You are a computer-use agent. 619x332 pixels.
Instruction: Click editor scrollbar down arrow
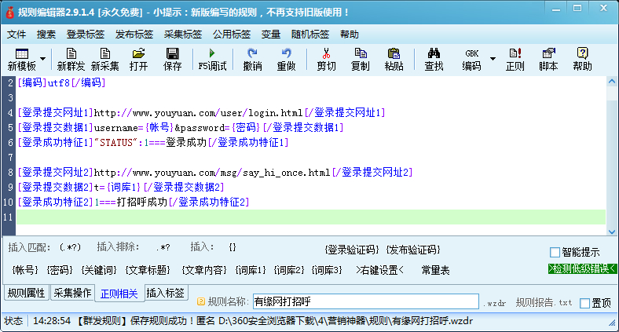pos(612,232)
